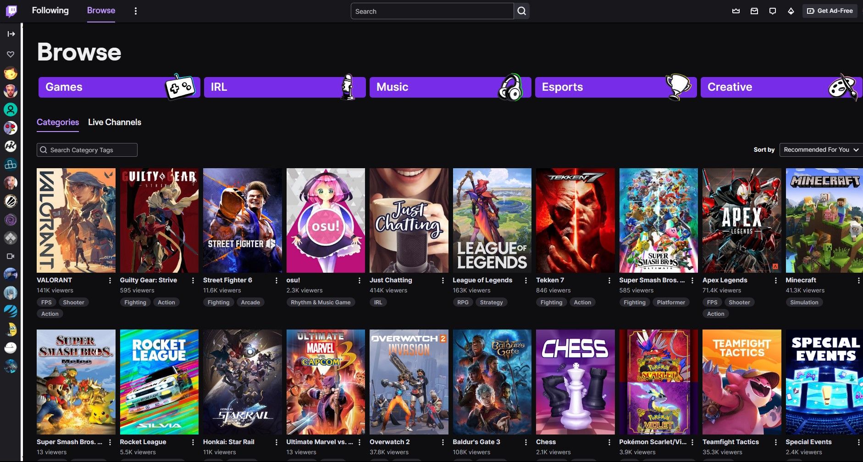Open the Bits gem icon
Viewport: 863px width, 462px height.
point(791,11)
